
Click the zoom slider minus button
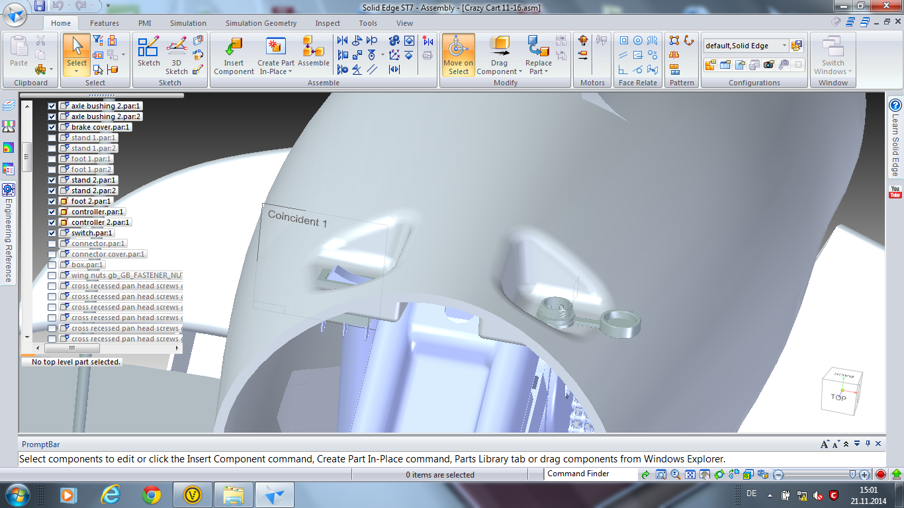coord(779,474)
